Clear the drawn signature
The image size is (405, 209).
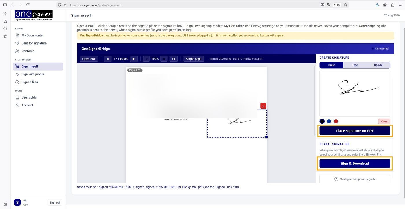click(x=384, y=121)
